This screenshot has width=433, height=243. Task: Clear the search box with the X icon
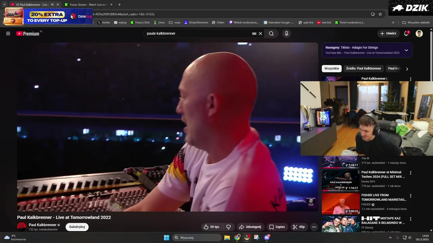260,33
